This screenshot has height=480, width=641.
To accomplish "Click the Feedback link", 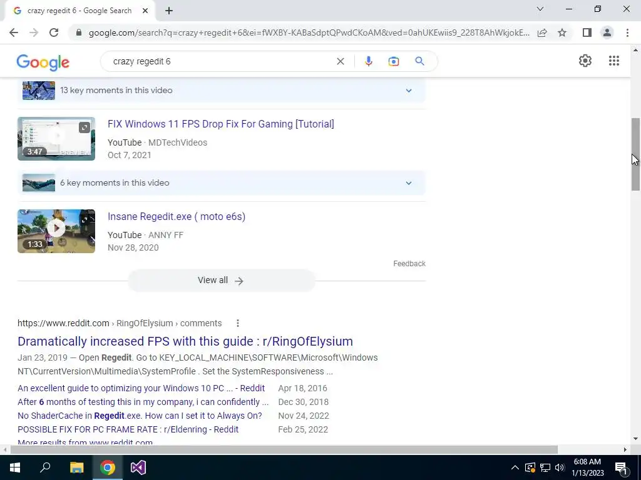I will (409, 264).
